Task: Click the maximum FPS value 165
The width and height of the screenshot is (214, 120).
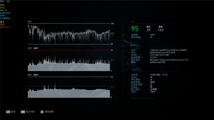Action: coord(161,30)
